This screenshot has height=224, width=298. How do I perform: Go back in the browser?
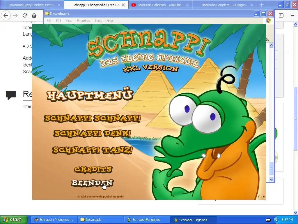coord(6,15)
